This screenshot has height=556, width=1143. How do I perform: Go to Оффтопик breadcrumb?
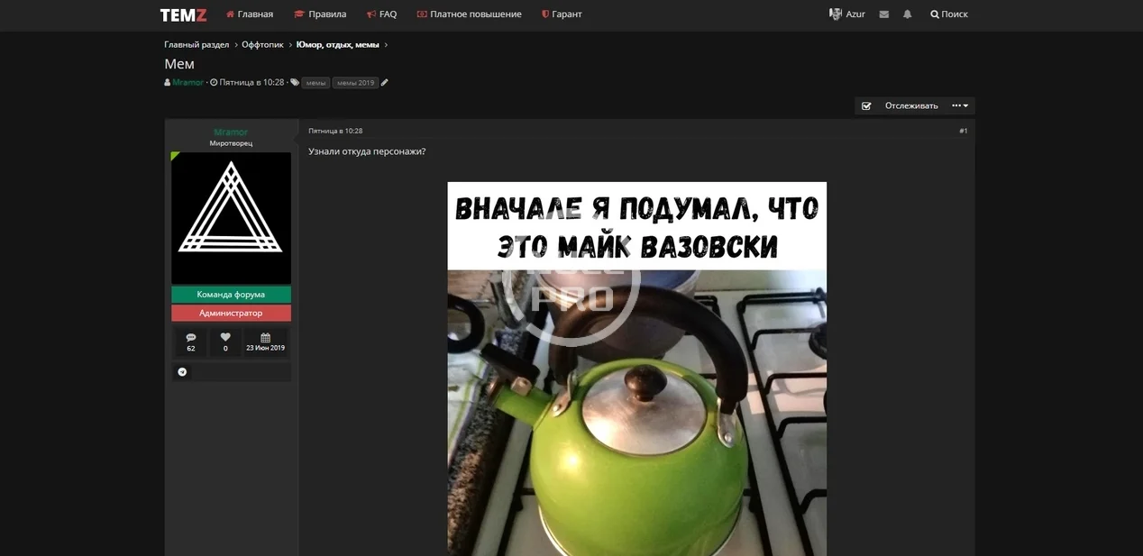coord(262,44)
